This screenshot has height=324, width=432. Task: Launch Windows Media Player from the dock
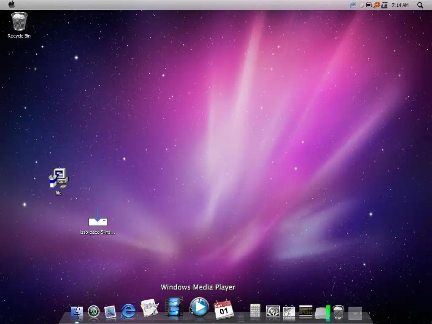pos(200,307)
